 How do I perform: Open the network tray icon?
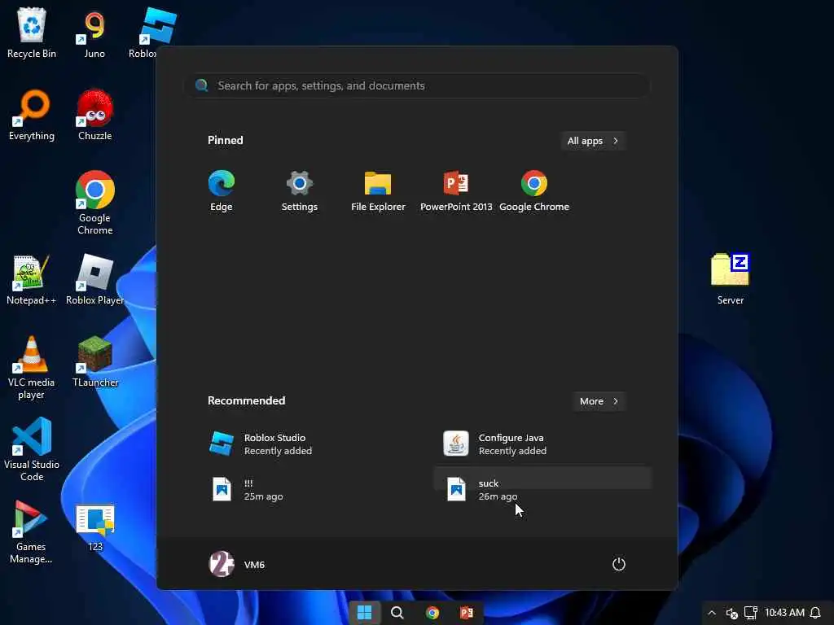pos(750,614)
